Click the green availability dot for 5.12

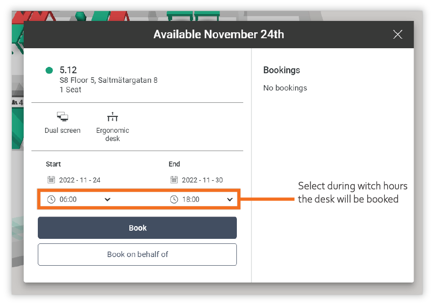49,71
